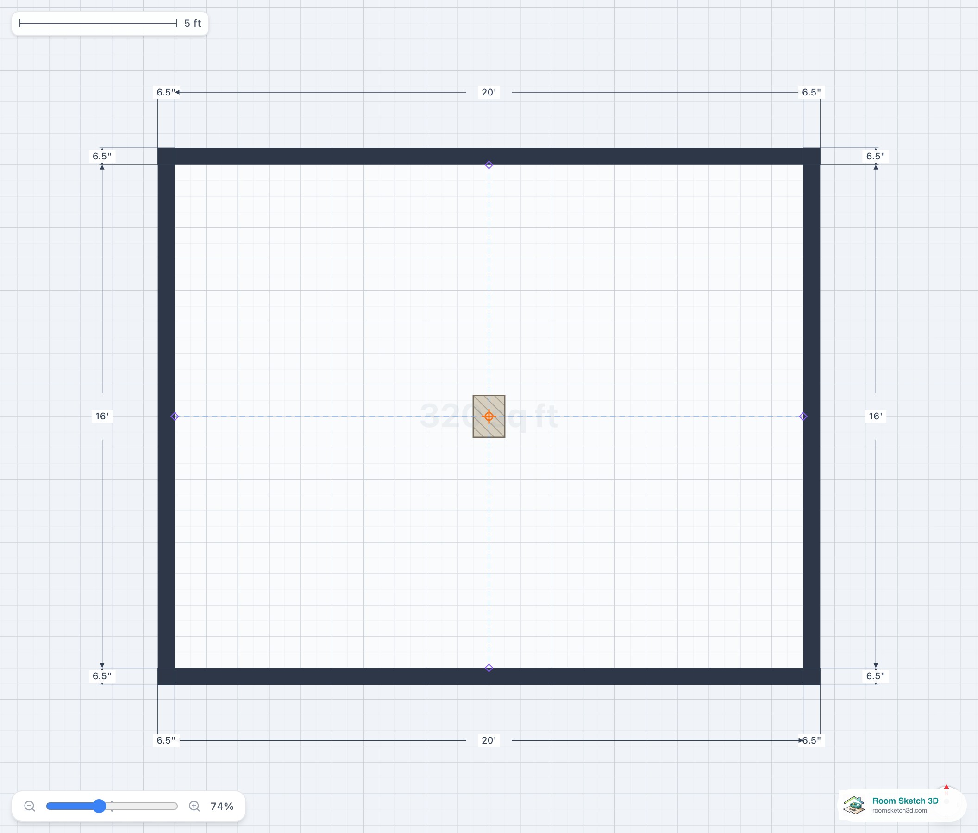Open the roomsketch3d.com link
The width and height of the screenshot is (978, 833).
coord(900,810)
